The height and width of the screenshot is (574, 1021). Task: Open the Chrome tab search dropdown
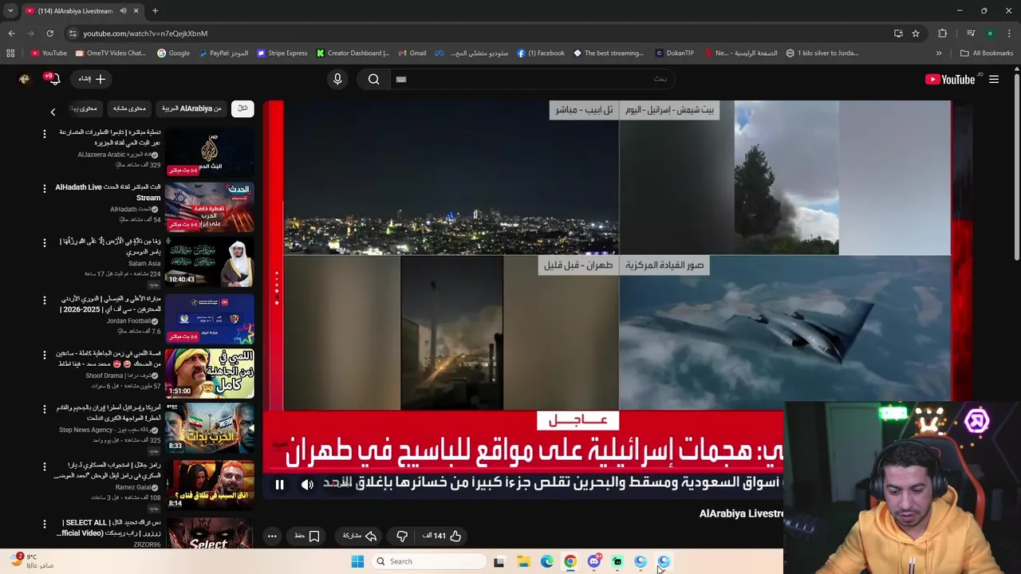10,11
